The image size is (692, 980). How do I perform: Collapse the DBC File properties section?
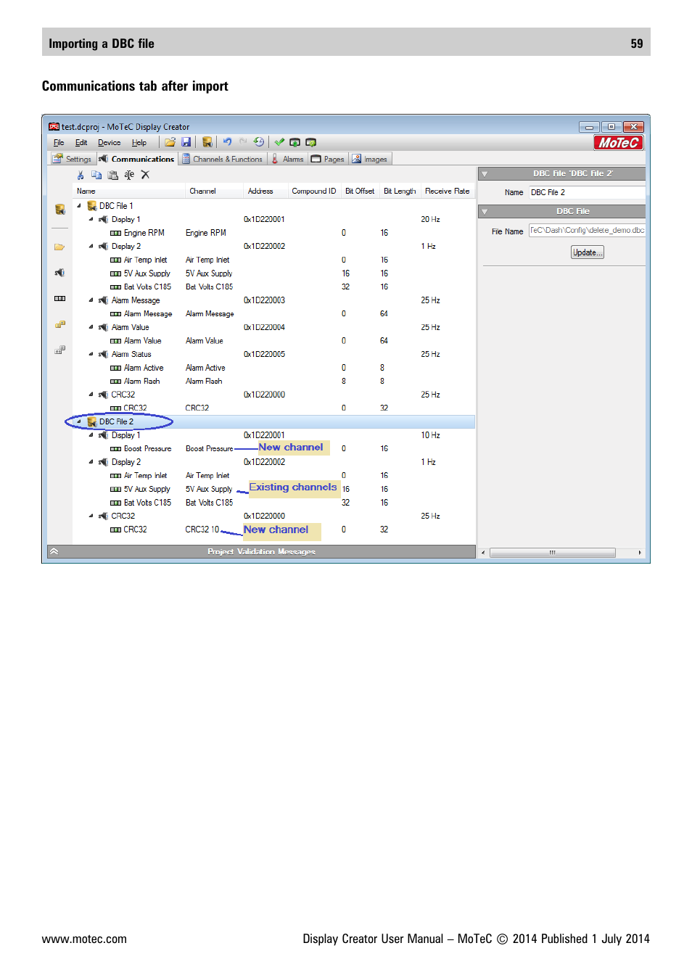(x=485, y=212)
